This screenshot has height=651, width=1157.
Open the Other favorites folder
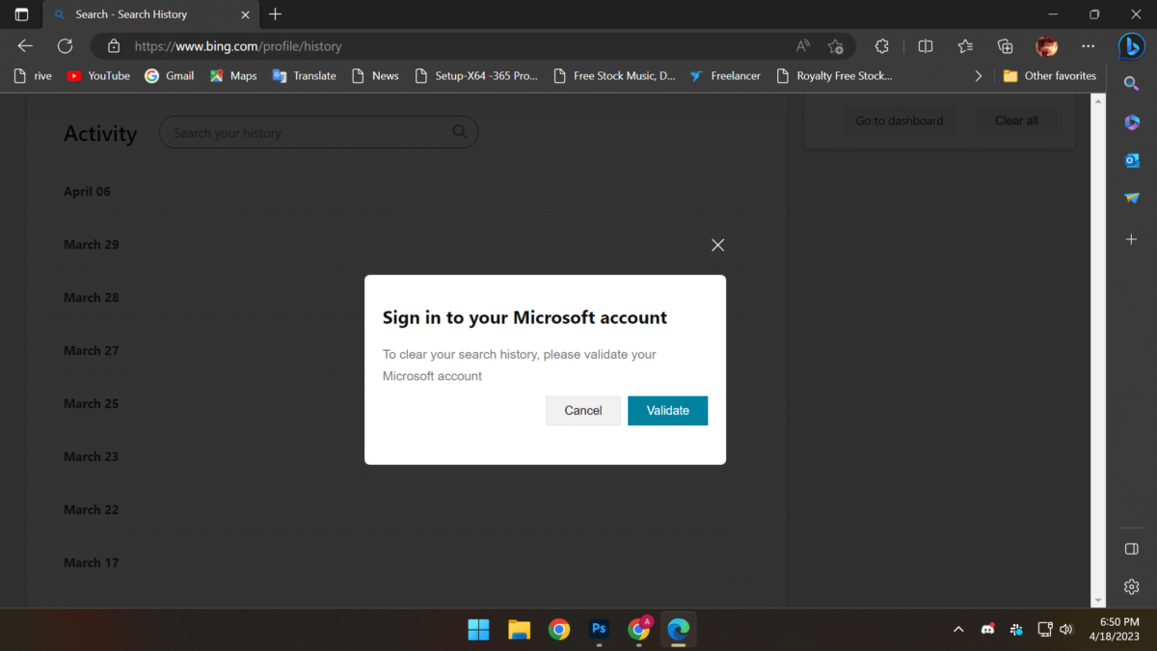tap(1049, 75)
